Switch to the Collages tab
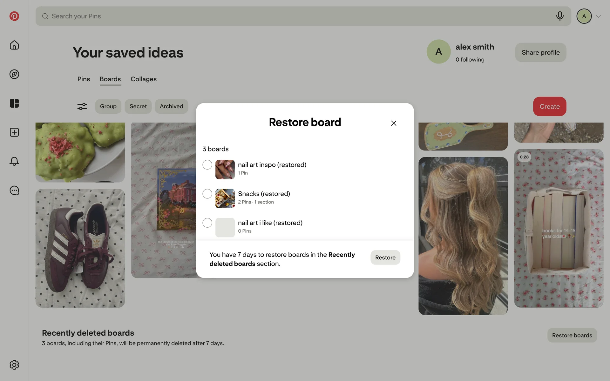 pyautogui.click(x=144, y=79)
